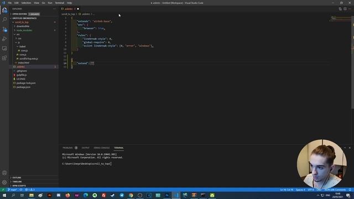Switch to the Debug Console tab
The width and height of the screenshot is (354, 199).
click(102, 148)
